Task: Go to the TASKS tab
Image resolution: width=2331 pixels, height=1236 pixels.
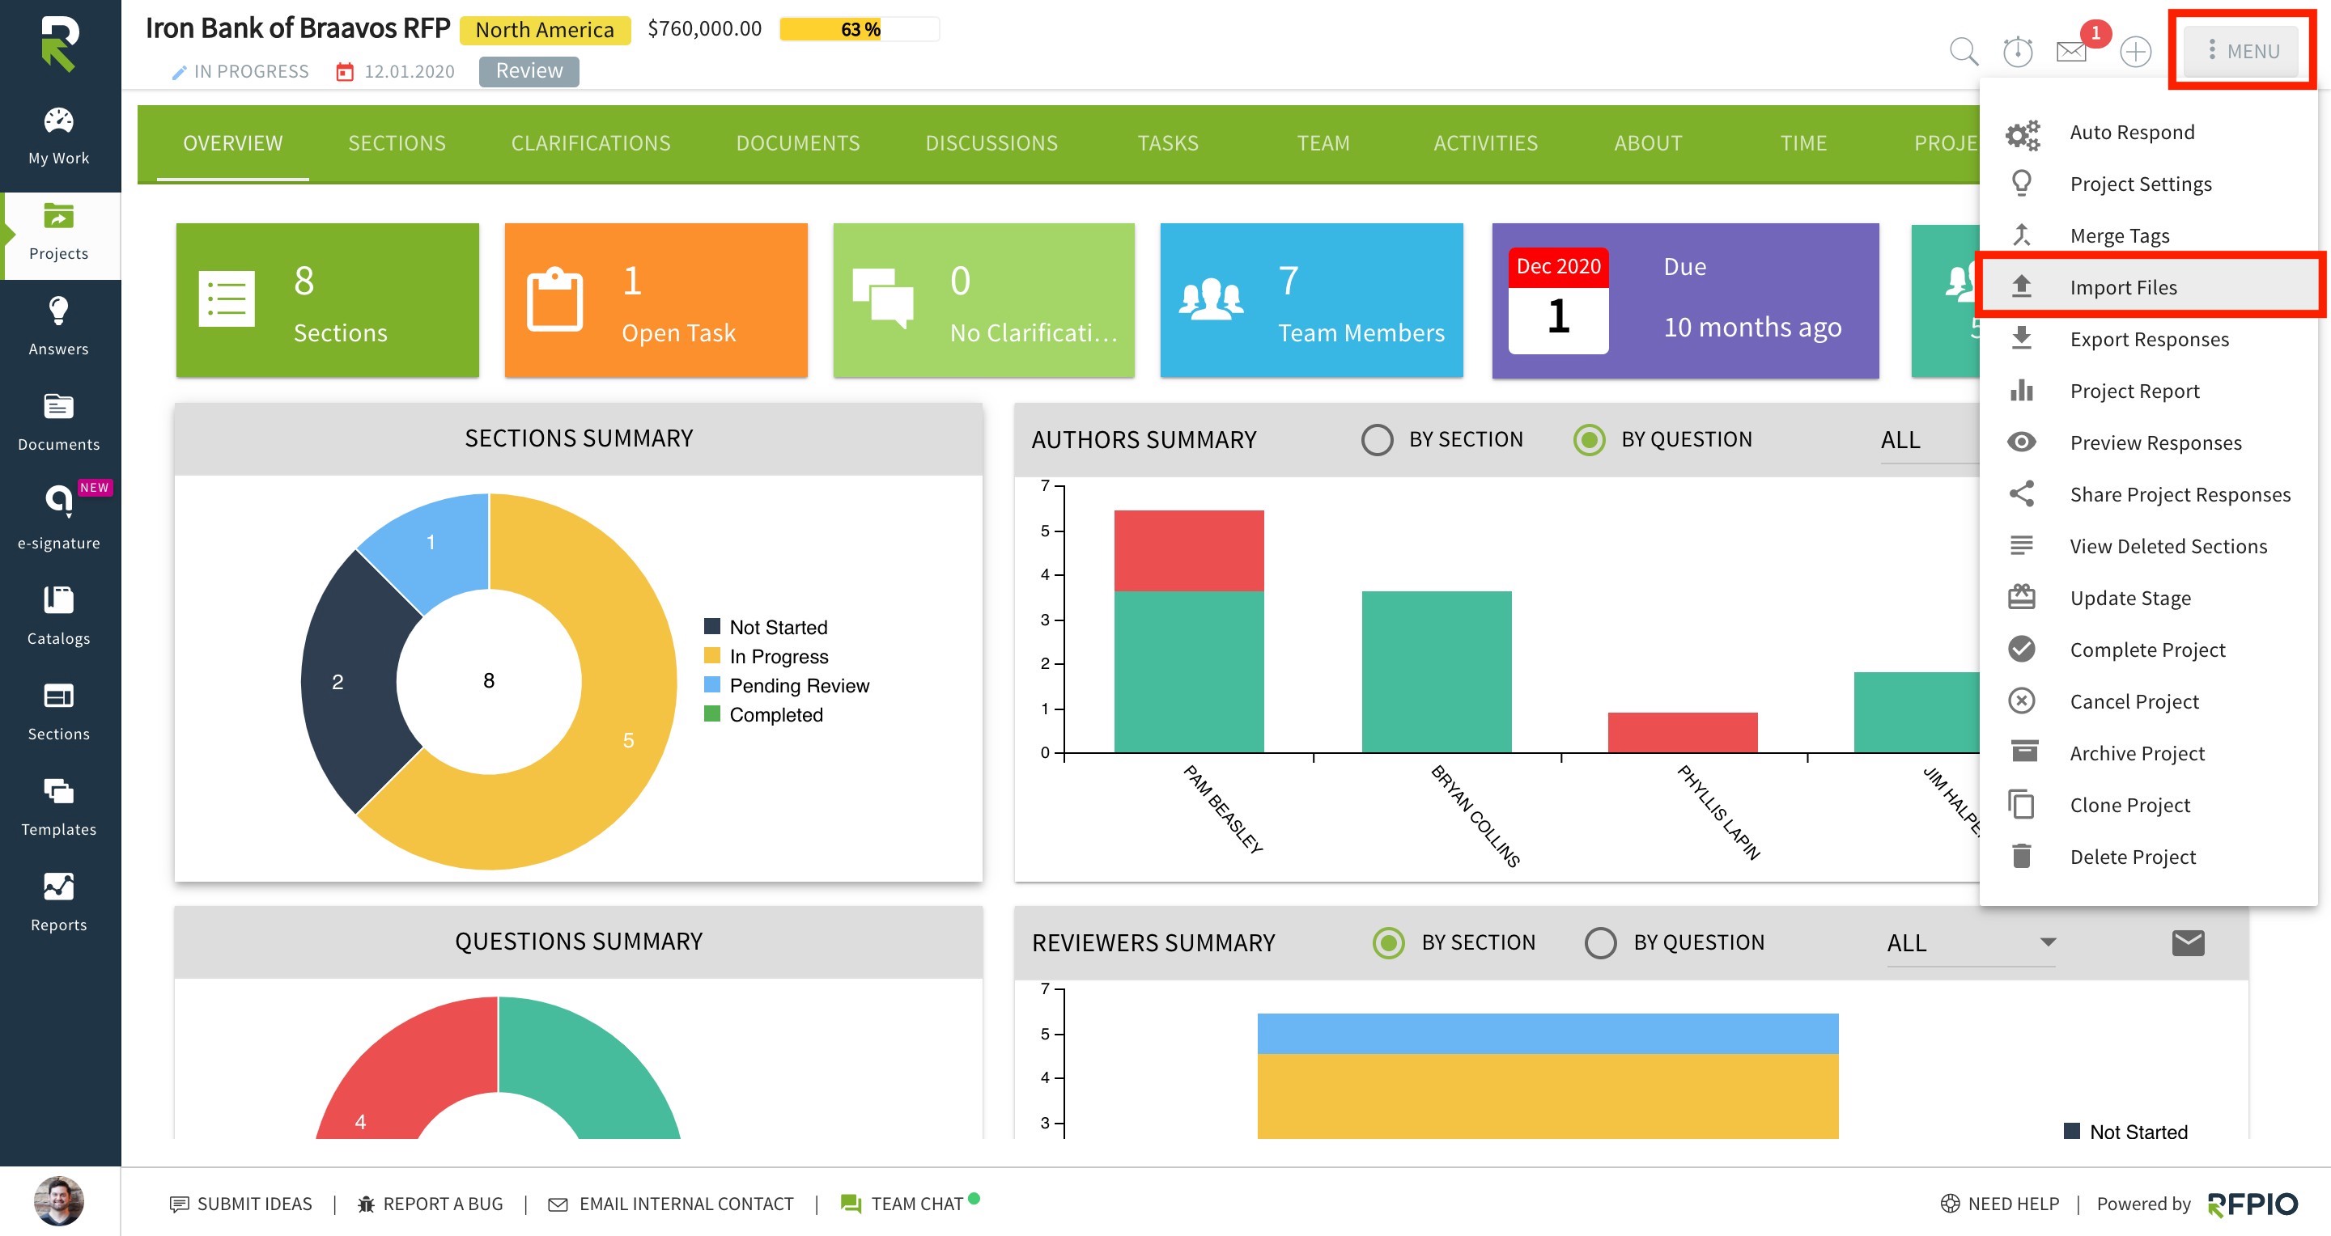Action: click(1167, 143)
